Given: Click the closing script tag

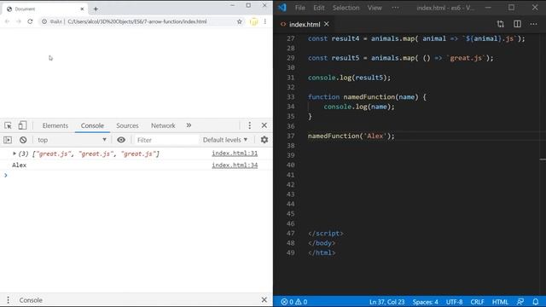Looking at the screenshot, I should point(325,234).
